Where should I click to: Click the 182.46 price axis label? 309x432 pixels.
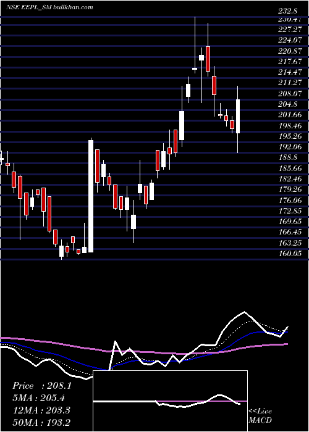tap(289, 179)
